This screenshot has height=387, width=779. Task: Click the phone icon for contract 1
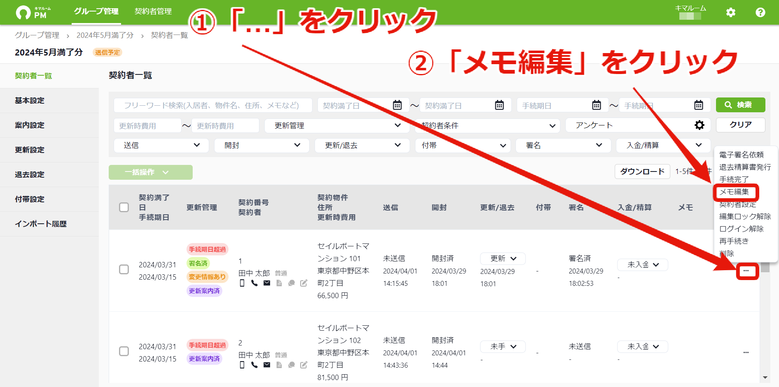click(254, 283)
